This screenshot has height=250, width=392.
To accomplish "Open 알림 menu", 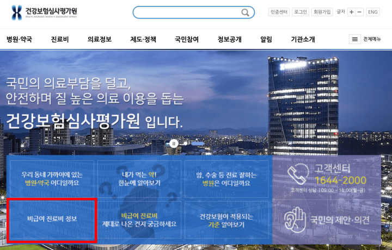I will click(x=266, y=39).
